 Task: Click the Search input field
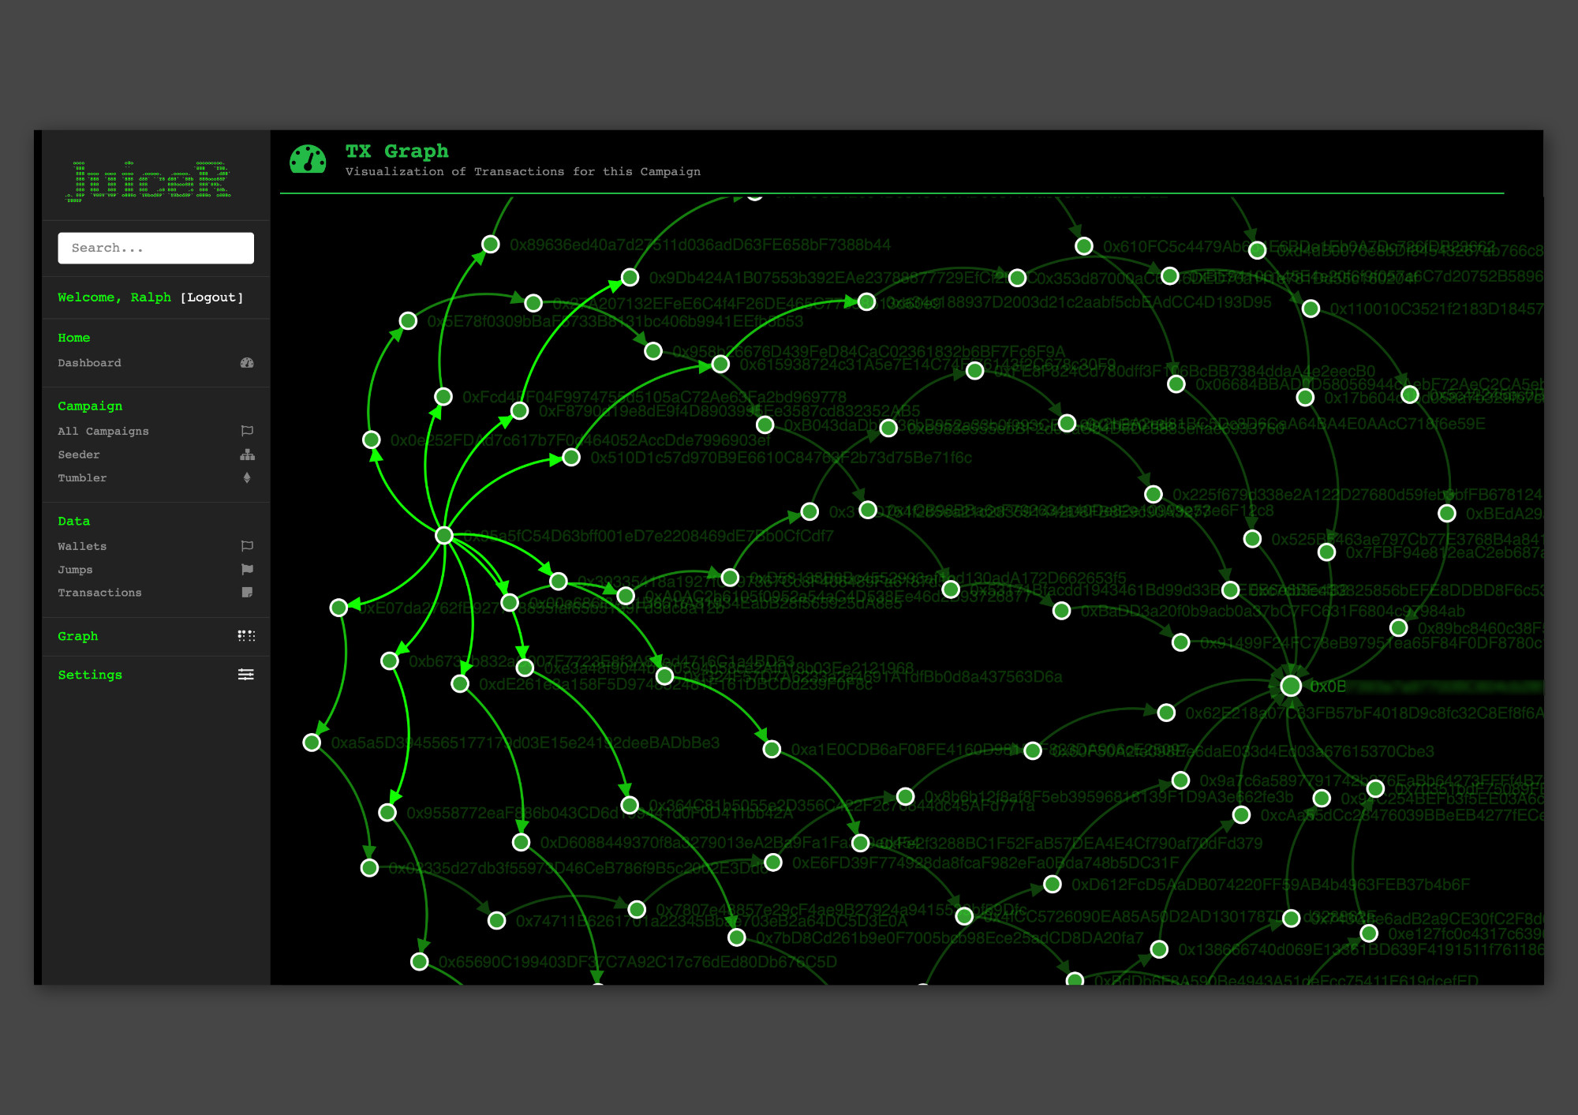click(155, 248)
